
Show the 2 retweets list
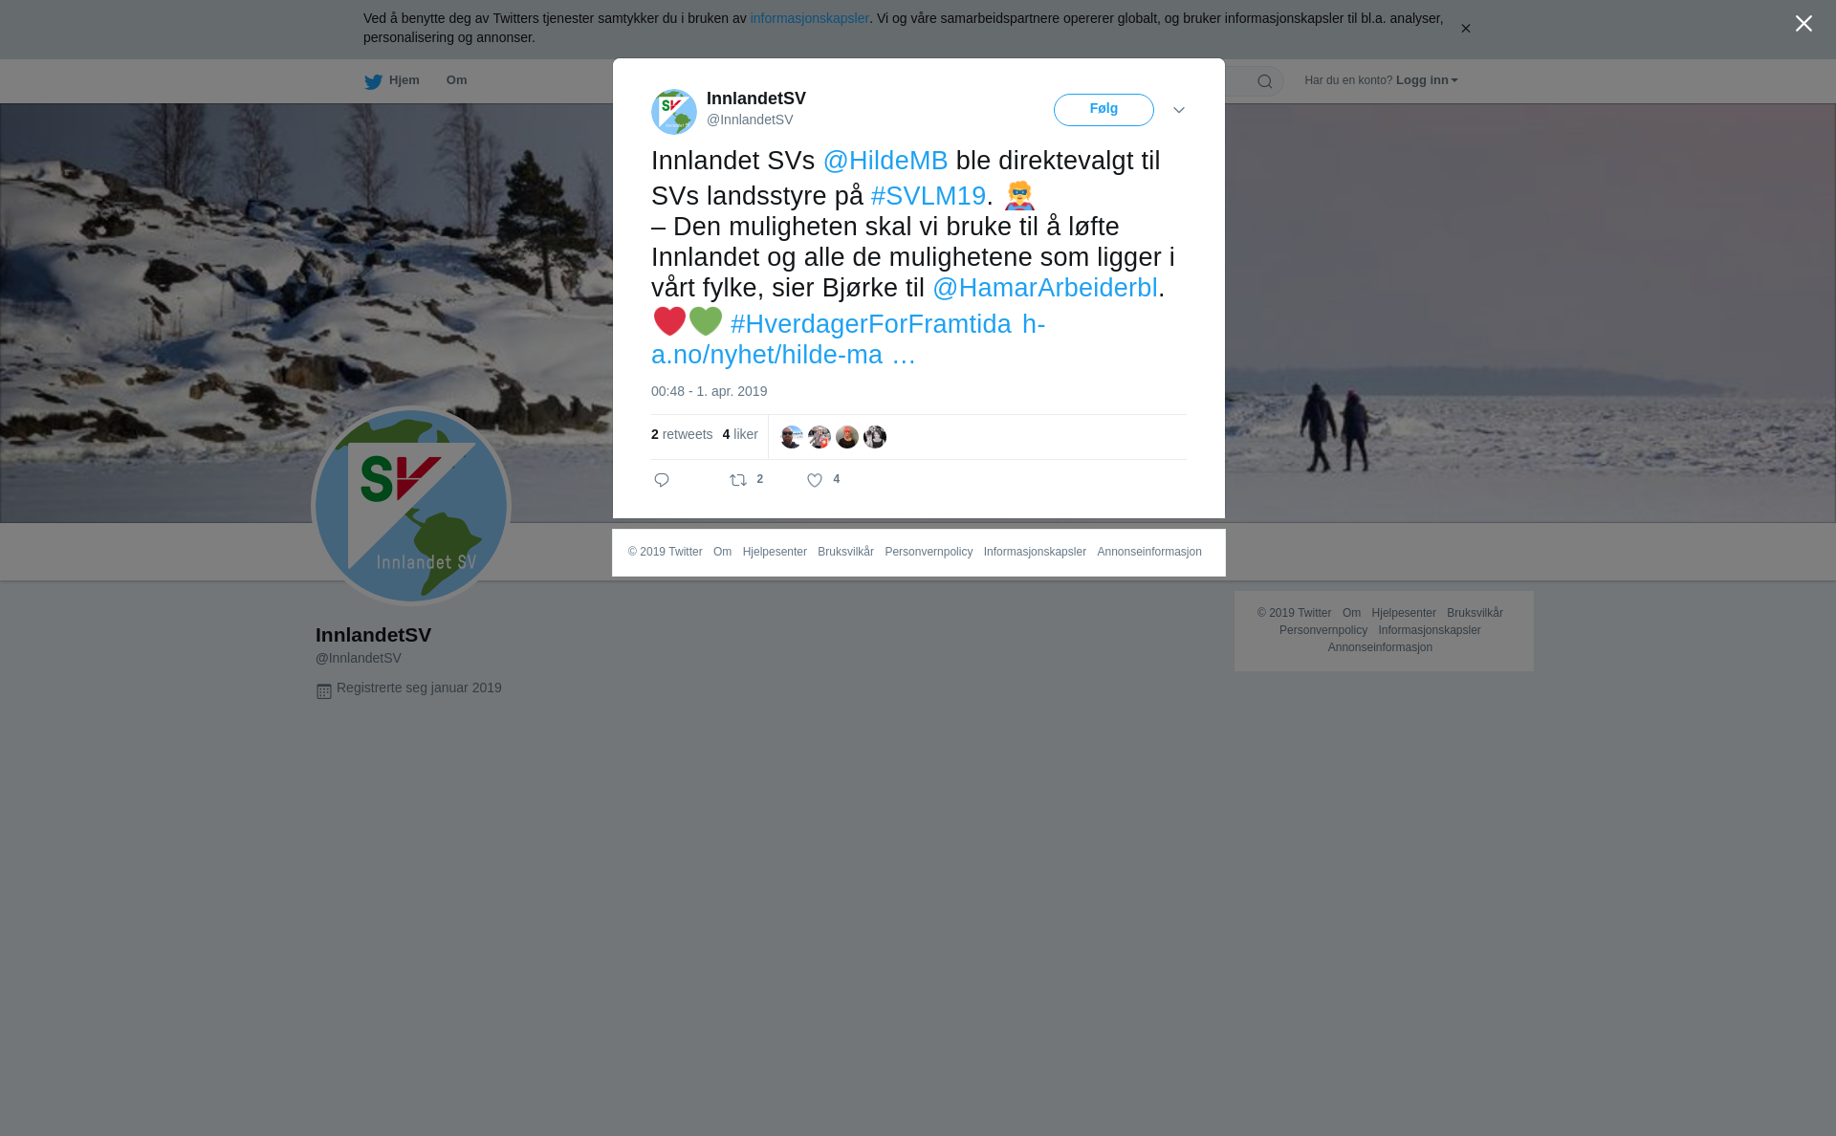682,434
